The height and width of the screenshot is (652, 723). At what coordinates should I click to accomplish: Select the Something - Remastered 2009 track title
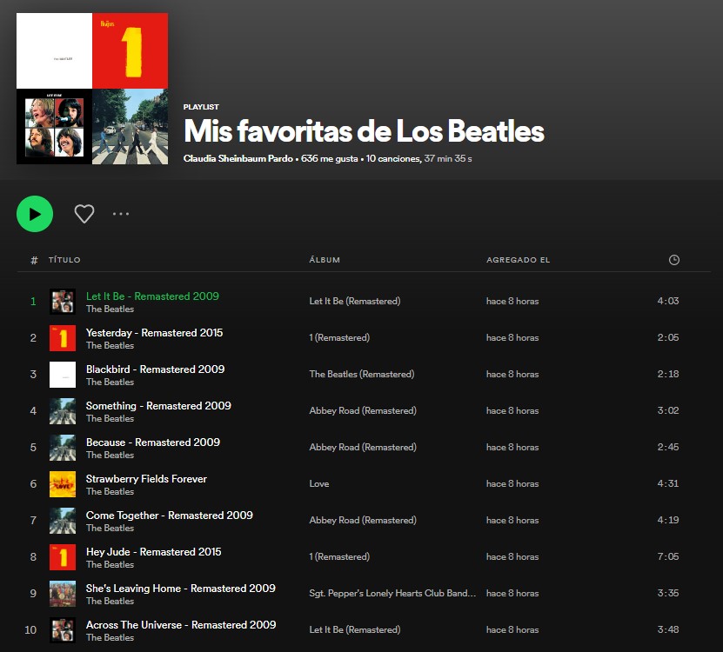click(158, 405)
